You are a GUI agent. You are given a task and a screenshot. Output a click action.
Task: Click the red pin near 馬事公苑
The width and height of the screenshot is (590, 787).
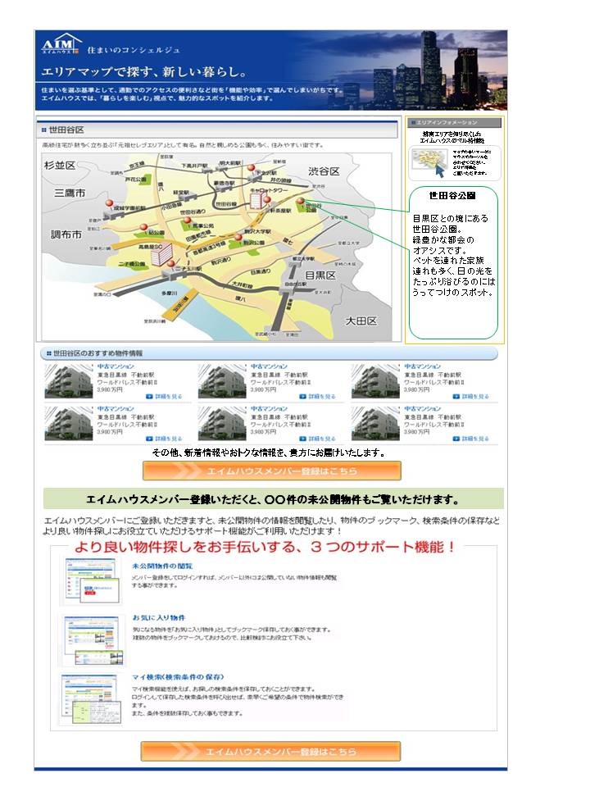[x=188, y=221]
